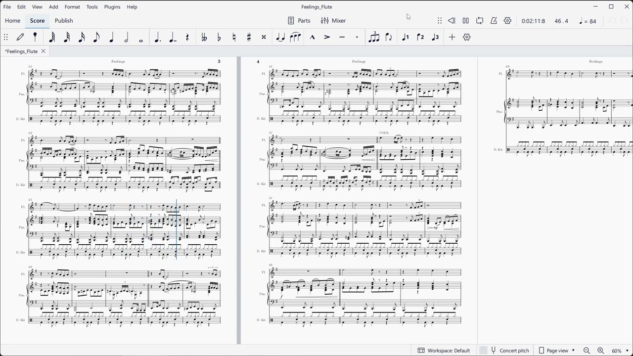
Task: Open the View menu
Action: click(x=37, y=7)
